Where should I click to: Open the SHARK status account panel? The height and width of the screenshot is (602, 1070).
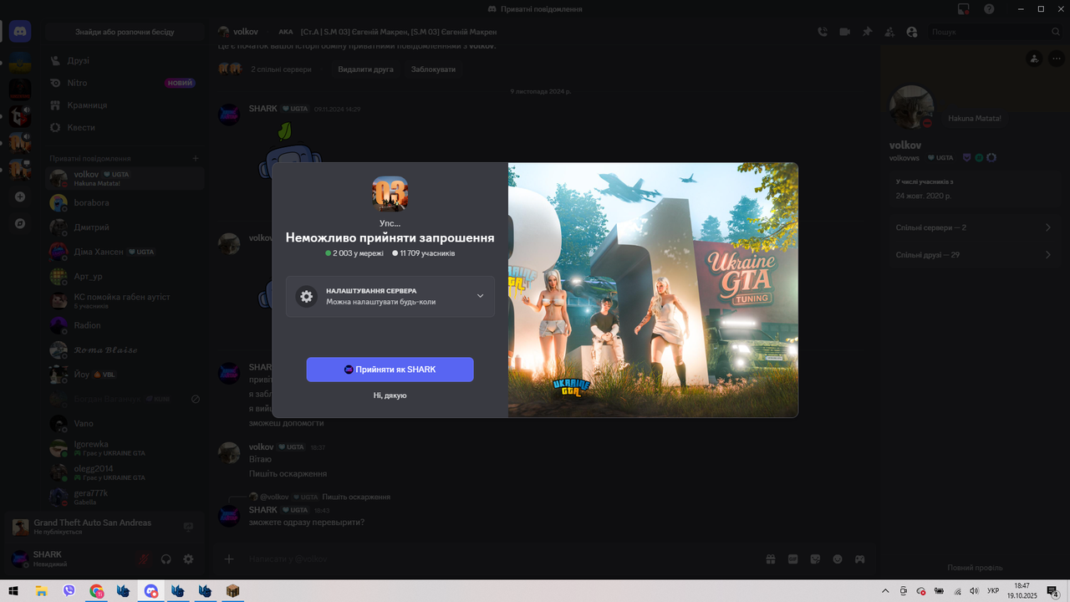pos(69,559)
